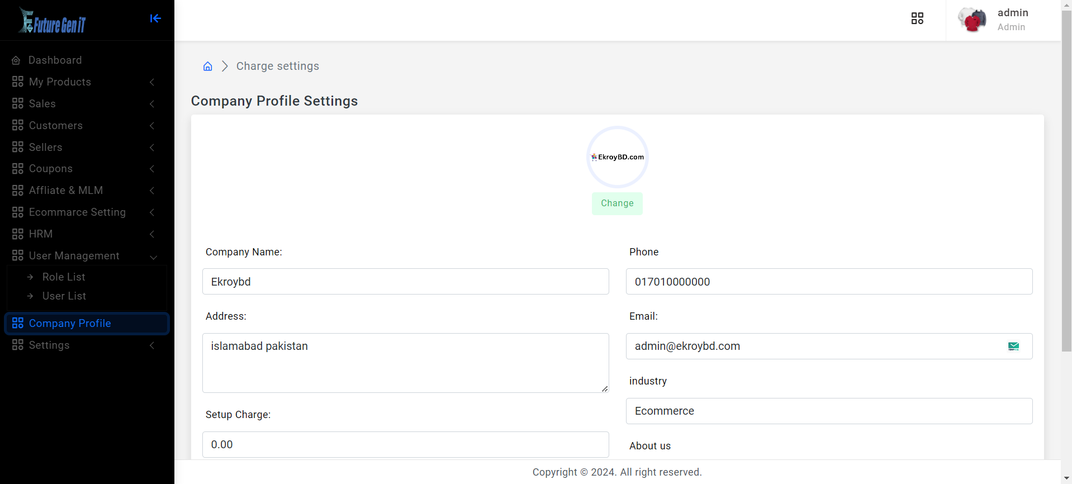Click the admin profile avatar
The image size is (1072, 484).
972,20
